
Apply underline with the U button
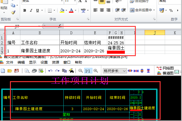click(x=37, y=11)
